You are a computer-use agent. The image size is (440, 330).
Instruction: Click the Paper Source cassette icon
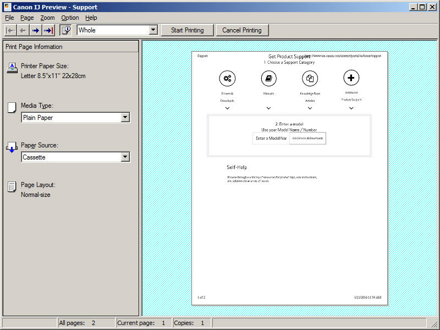tap(12, 146)
